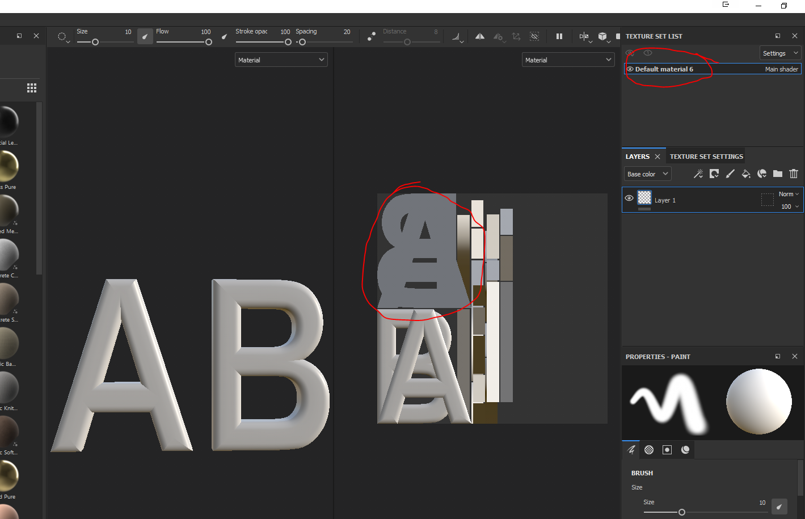
Task: Switch to the Layers tab
Action: (638, 156)
